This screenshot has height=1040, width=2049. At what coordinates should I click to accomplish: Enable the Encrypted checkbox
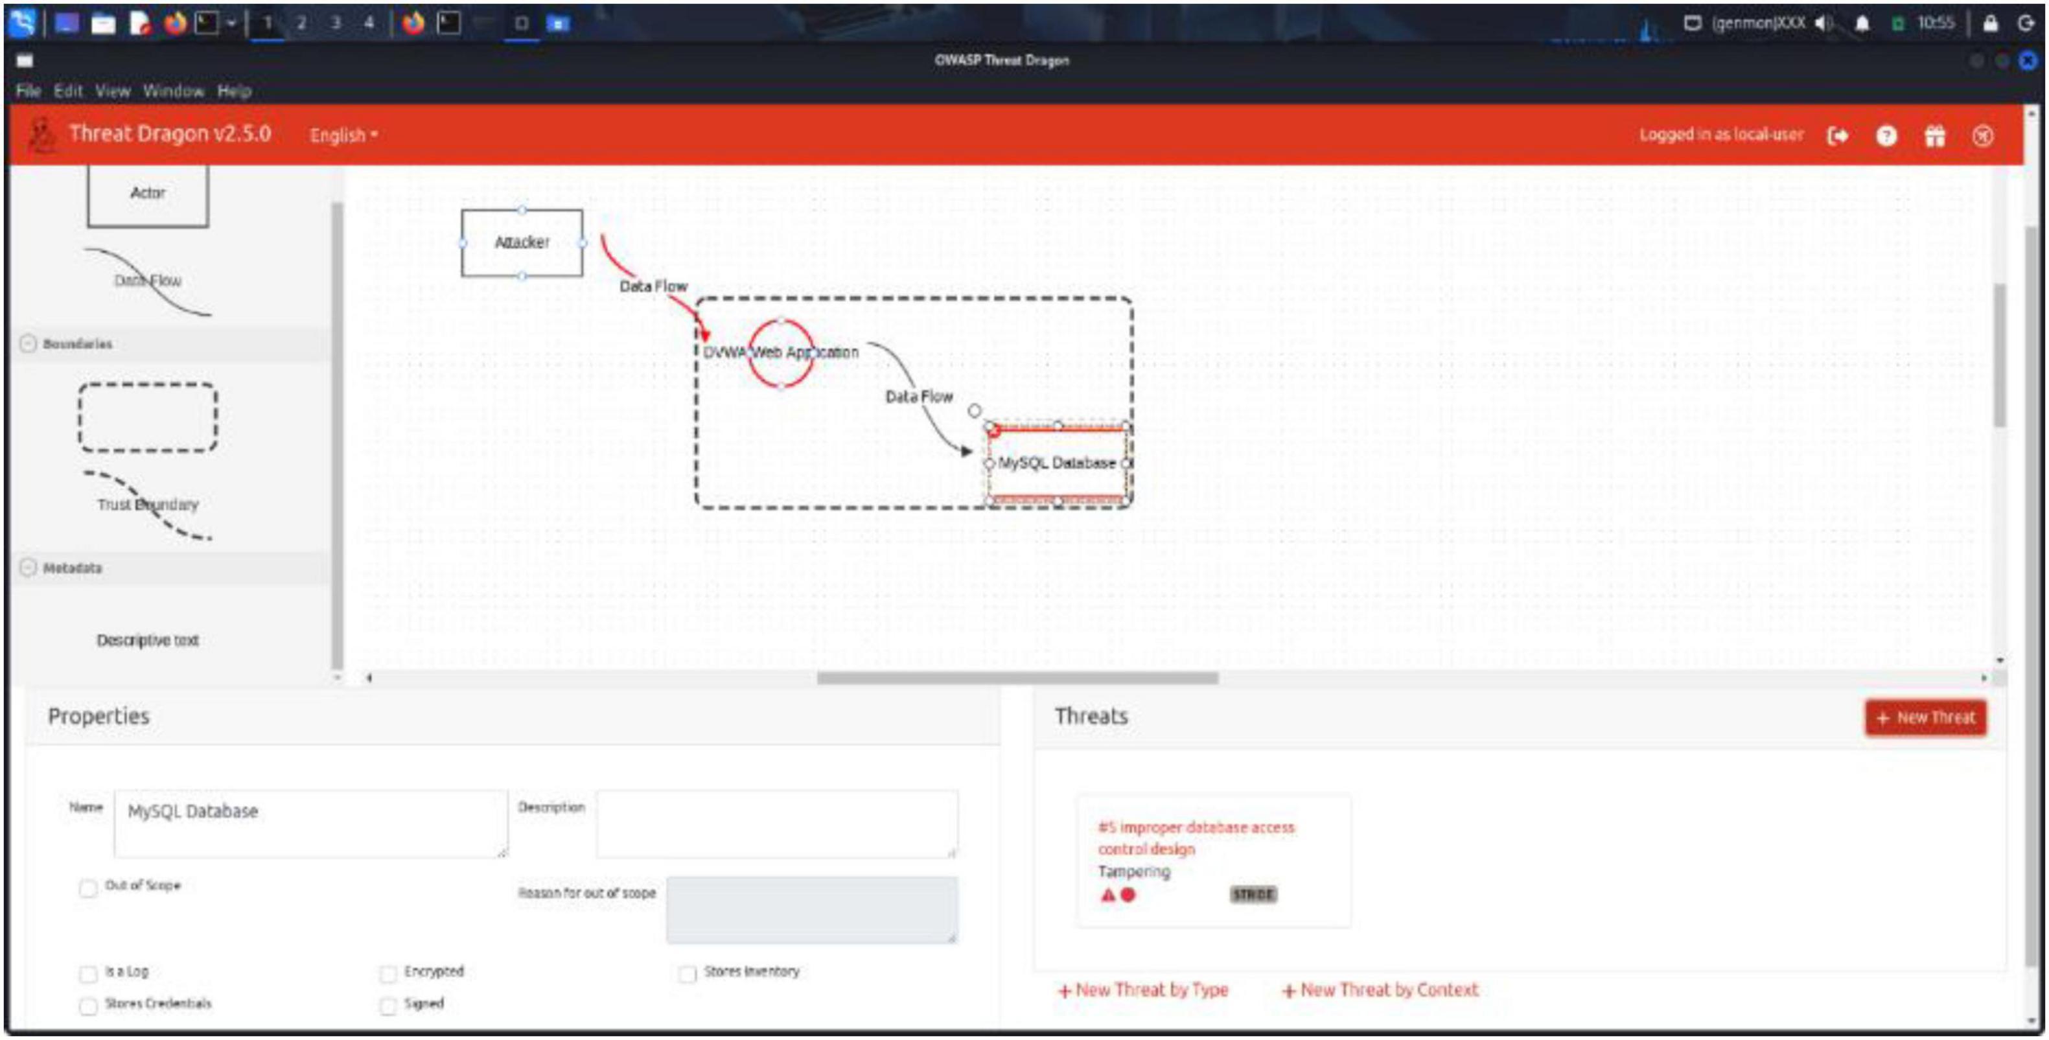click(388, 974)
